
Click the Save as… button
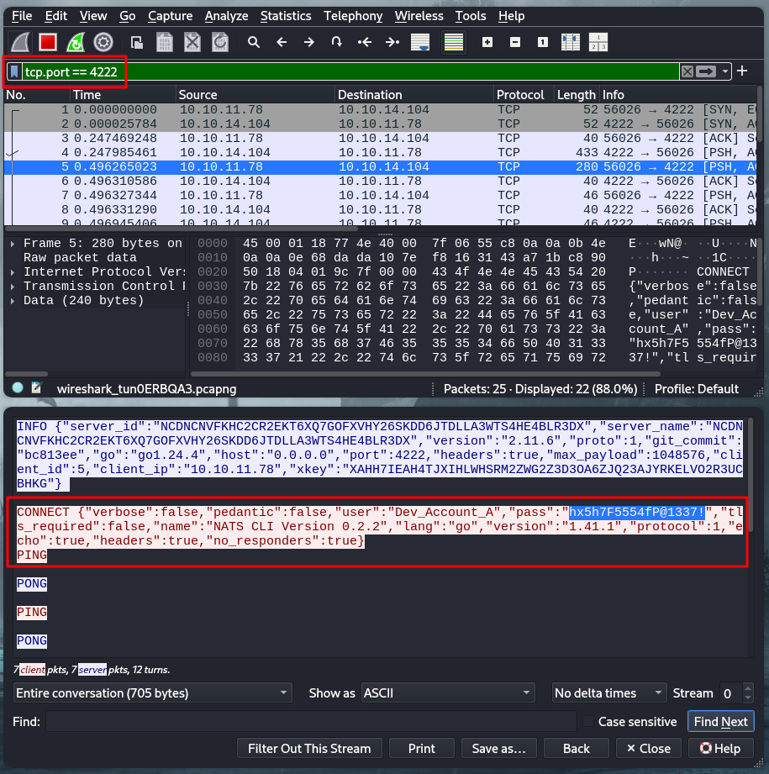498,748
